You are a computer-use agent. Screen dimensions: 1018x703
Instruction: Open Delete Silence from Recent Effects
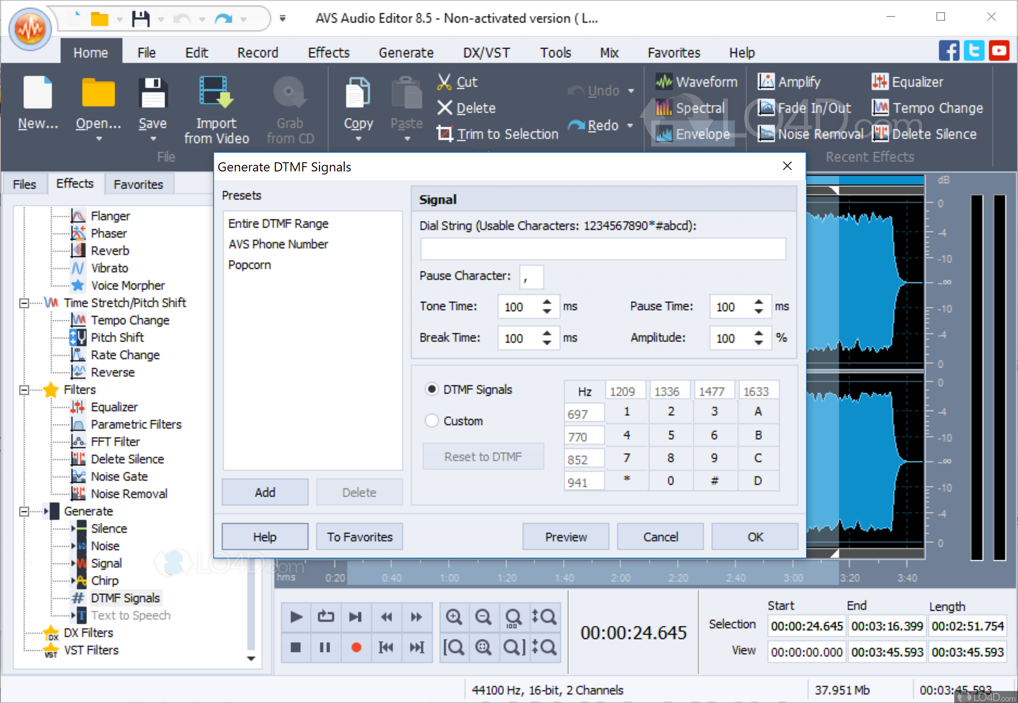924,134
